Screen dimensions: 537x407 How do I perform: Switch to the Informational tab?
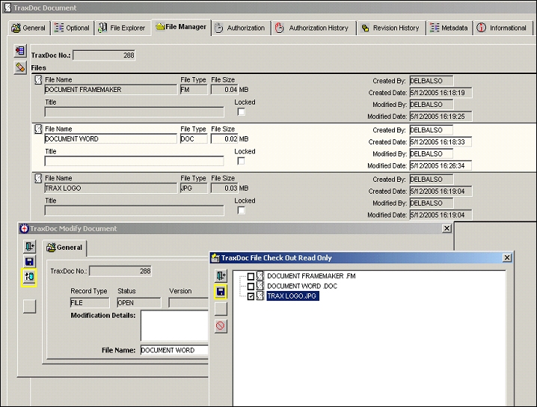click(502, 28)
